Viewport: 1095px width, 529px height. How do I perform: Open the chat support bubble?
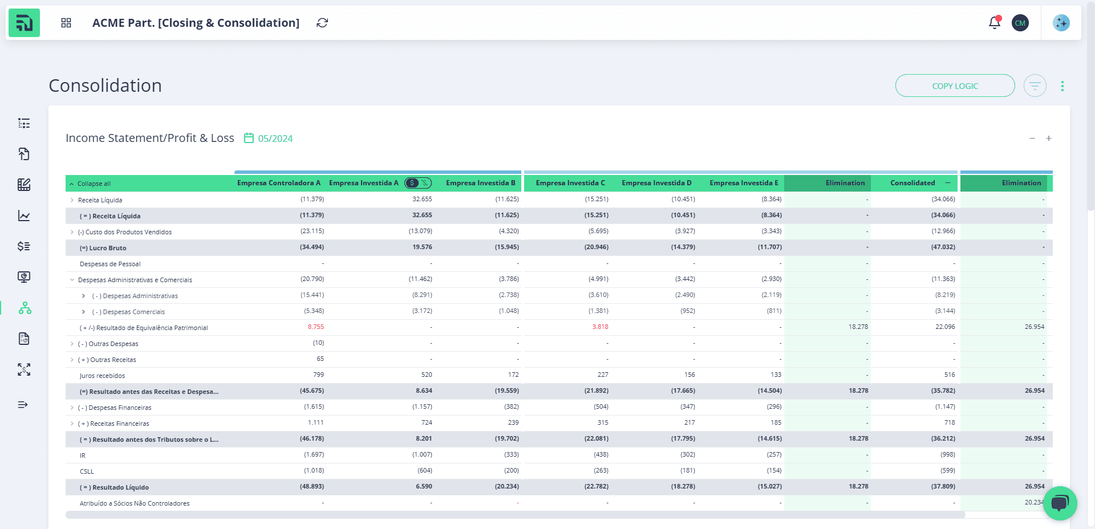[x=1060, y=503]
